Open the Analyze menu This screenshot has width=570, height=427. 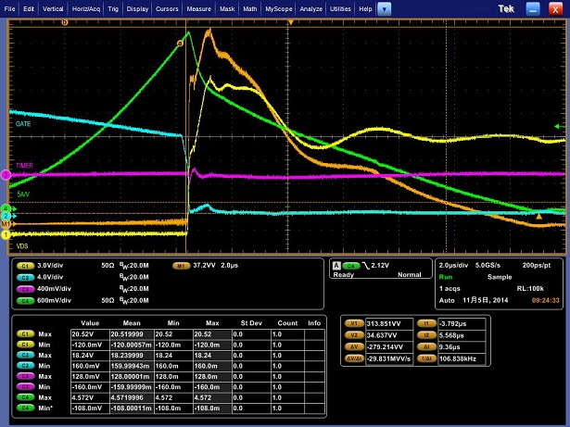tap(310, 8)
